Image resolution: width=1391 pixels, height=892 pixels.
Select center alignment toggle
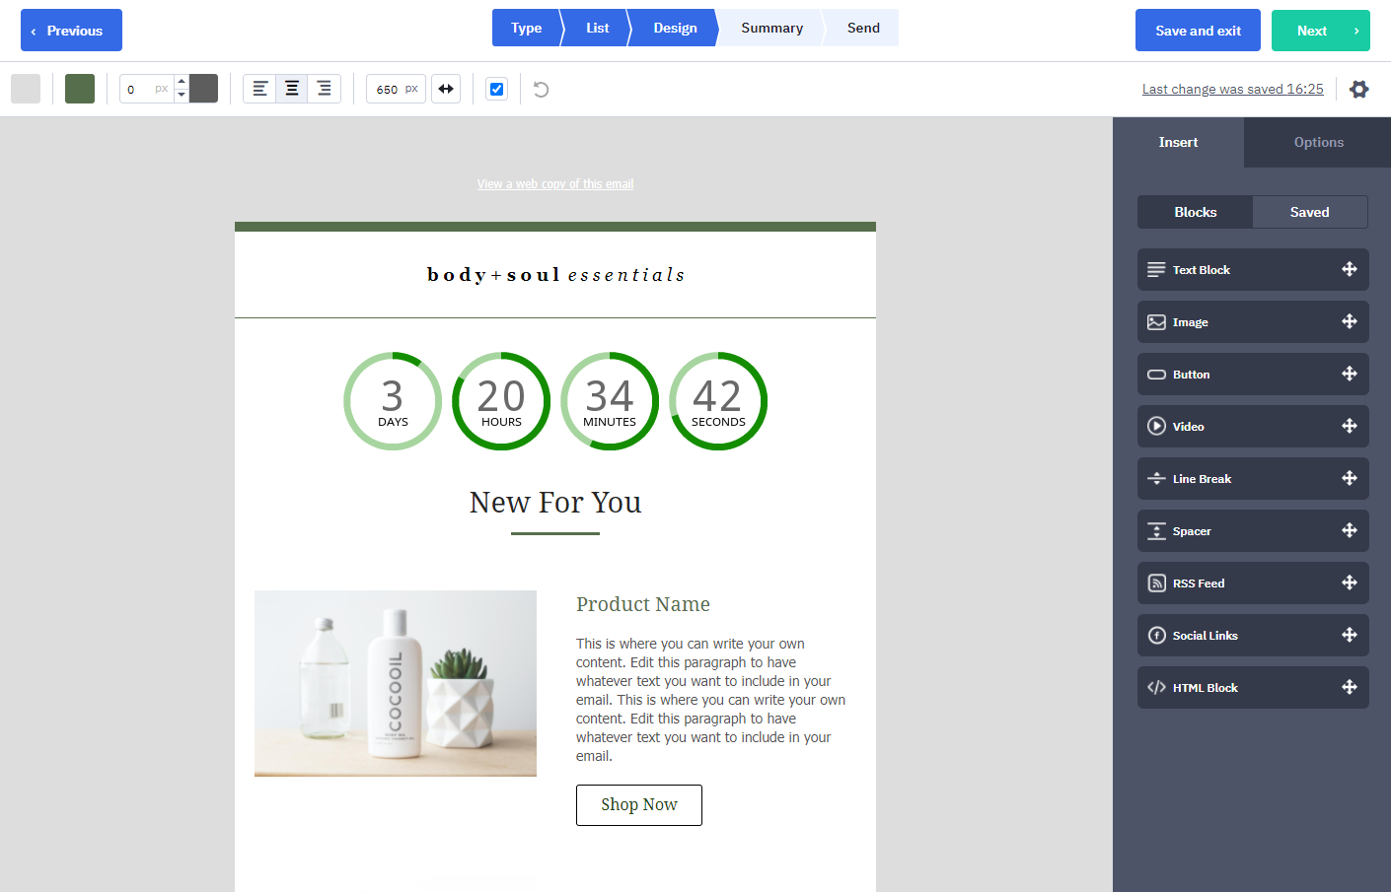click(292, 89)
